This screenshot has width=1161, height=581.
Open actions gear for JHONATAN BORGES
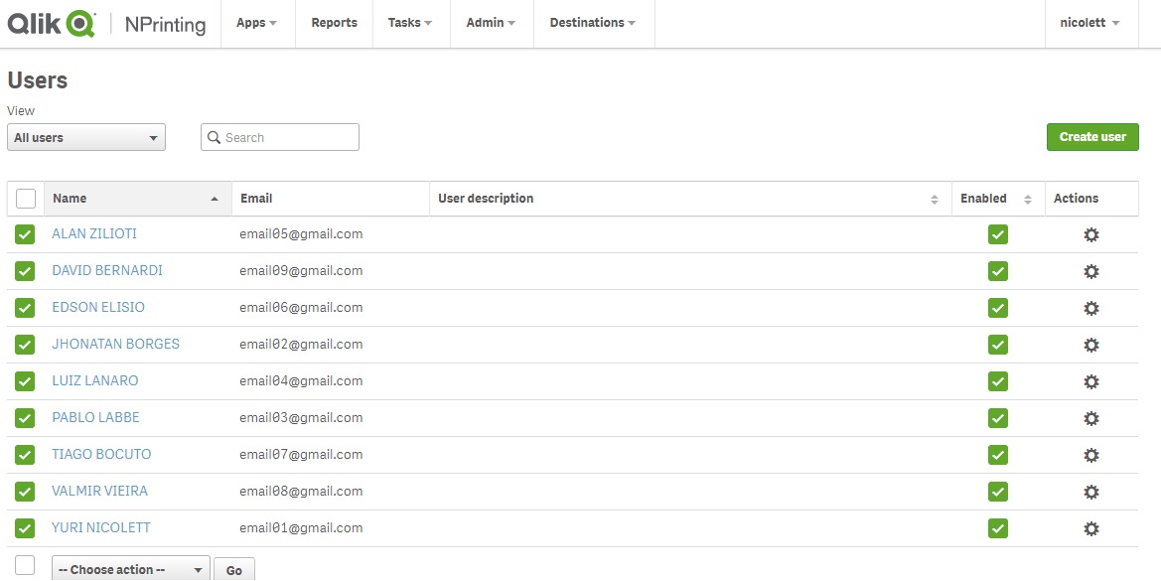click(x=1090, y=346)
